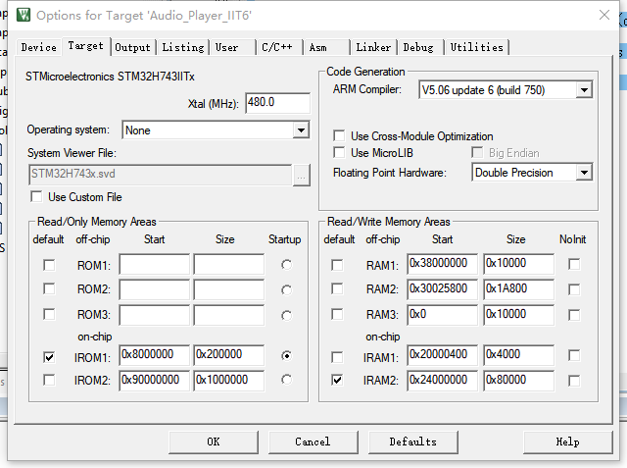This screenshot has height=468, width=627.
Task: Click the Keil uVision icon in title bar
Action: (24, 15)
